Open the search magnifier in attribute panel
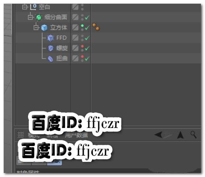 [x=194, y=135]
